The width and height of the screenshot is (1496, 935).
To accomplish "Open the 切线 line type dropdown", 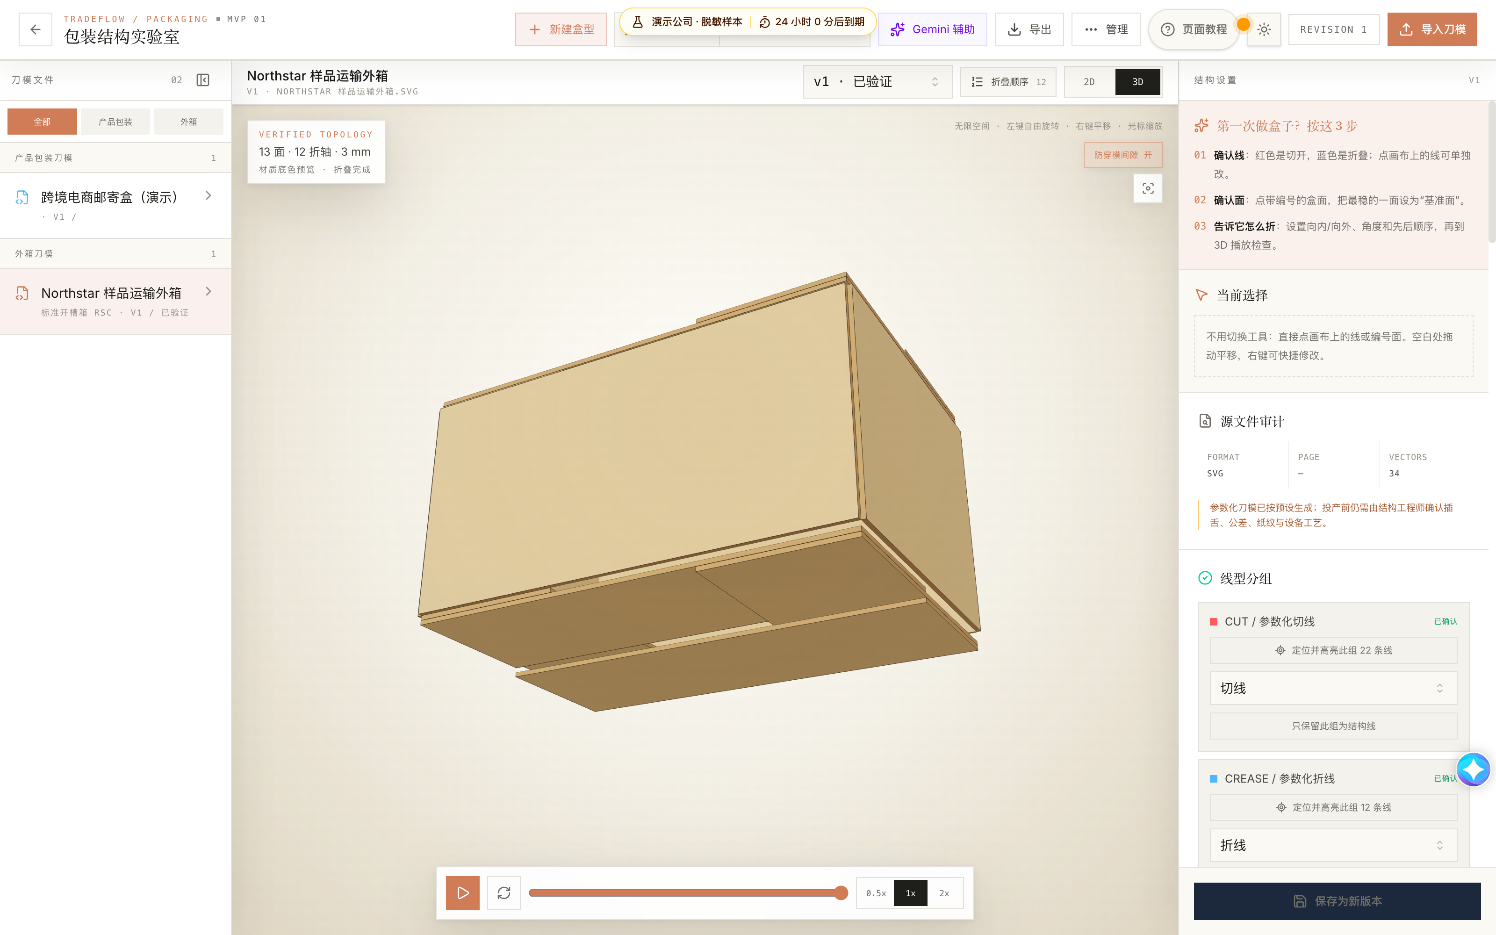I will click(x=1333, y=688).
